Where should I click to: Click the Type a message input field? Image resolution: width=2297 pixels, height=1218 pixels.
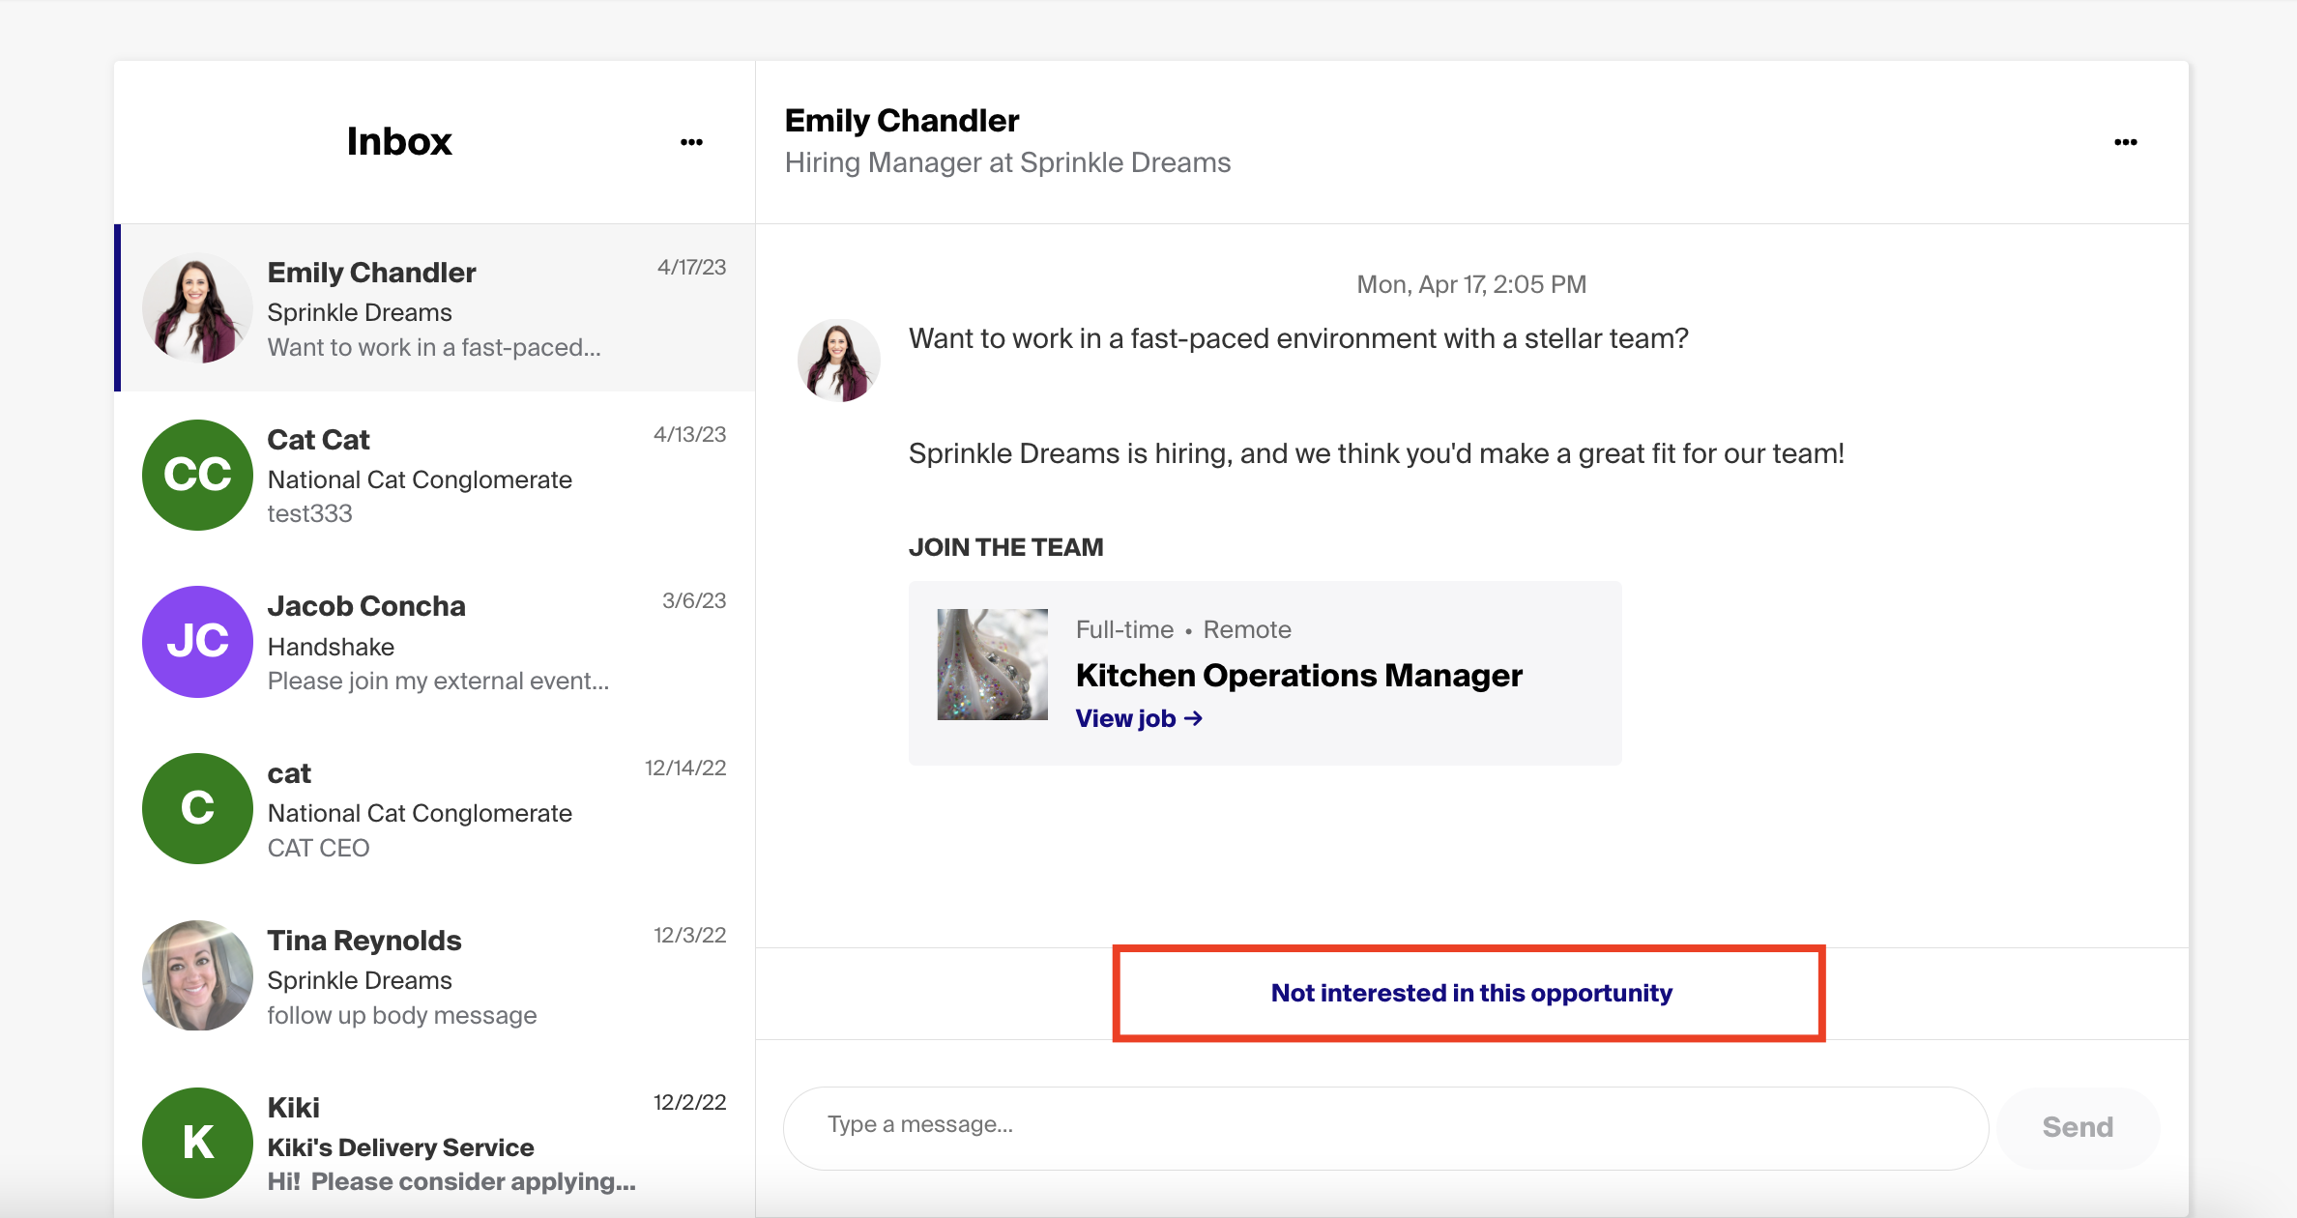click(1385, 1127)
